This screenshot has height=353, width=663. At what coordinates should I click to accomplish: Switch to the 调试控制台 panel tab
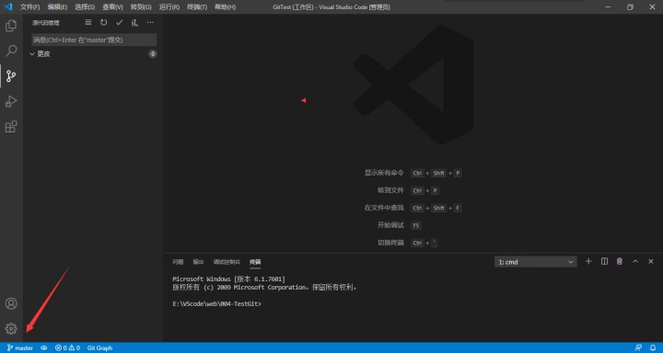pos(227,262)
